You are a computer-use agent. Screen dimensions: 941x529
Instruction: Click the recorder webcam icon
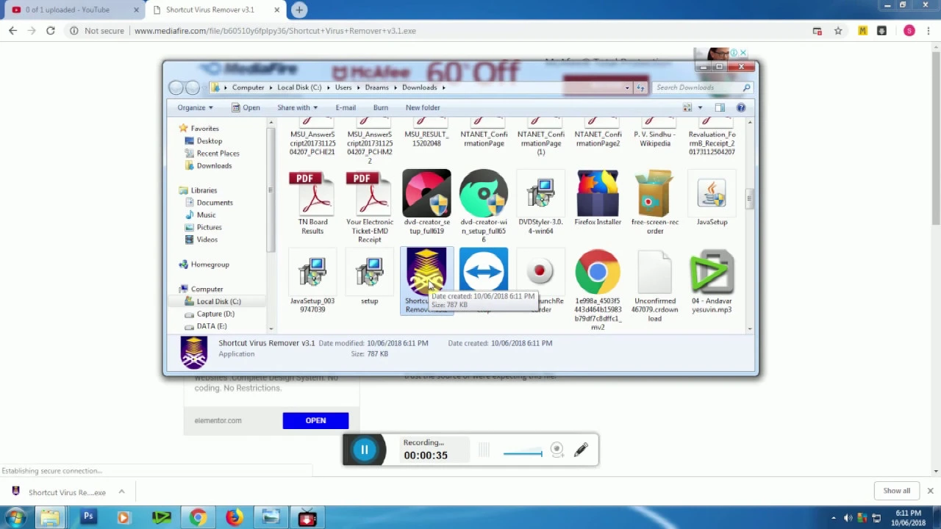point(557,450)
